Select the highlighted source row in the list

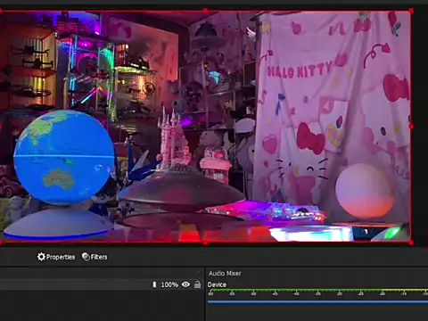(102, 284)
